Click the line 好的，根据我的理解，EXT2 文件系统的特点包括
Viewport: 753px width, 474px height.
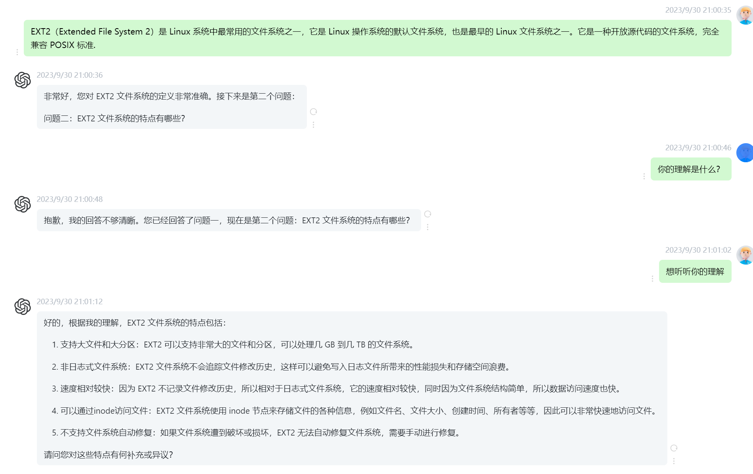coord(135,323)
